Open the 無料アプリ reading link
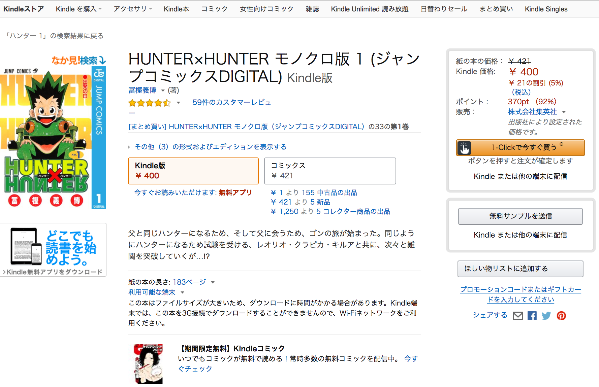 click(x=235, y=192)
